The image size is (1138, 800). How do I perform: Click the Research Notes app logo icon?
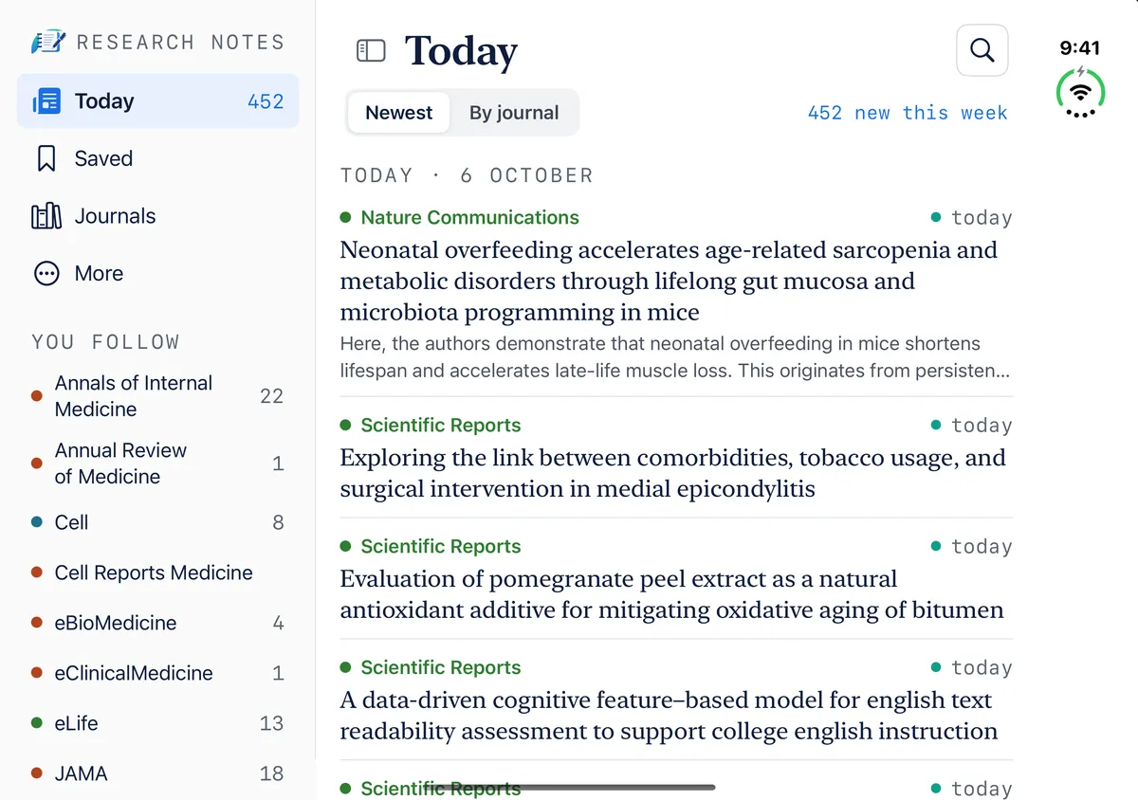click(47, 42)
